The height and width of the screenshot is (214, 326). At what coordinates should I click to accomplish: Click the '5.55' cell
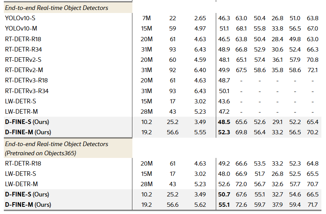coord(200,132)
